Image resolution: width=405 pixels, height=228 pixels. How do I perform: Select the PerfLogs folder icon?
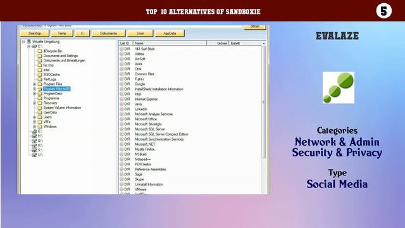pyautogui.click(x=40, y=79)
